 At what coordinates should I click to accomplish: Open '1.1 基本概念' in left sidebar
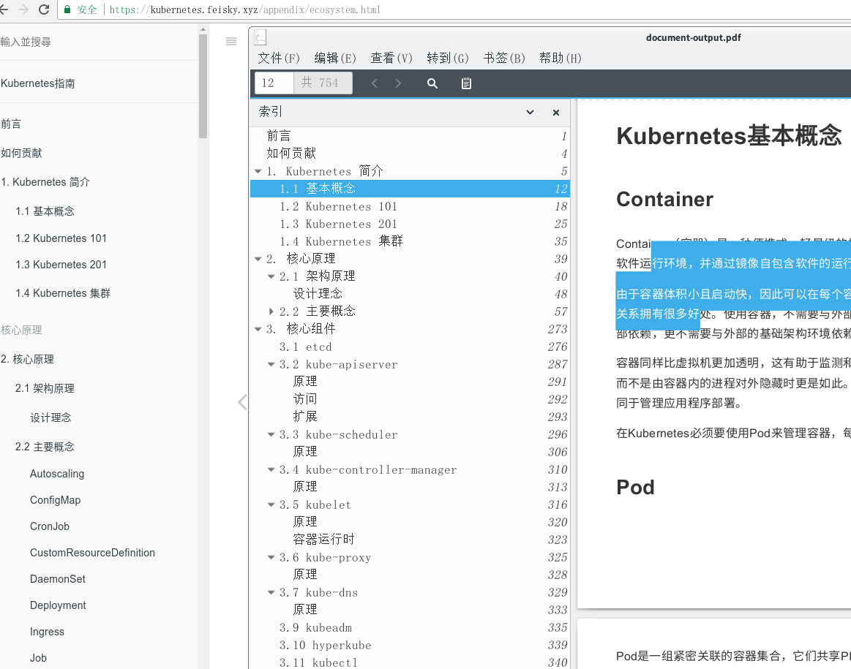pyautogui.click(x=45, y=211)
